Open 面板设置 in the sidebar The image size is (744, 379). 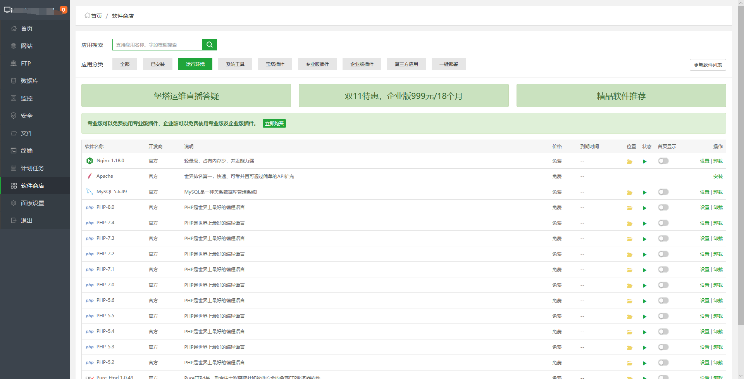(x=35, y=203)
